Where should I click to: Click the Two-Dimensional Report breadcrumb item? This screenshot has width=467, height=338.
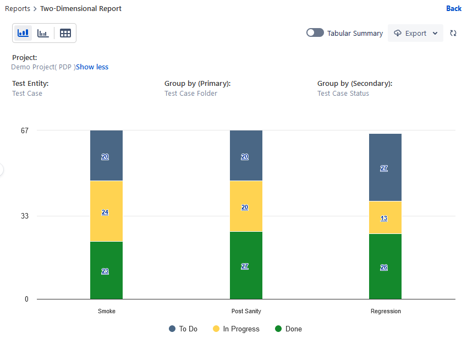(81, 9)
